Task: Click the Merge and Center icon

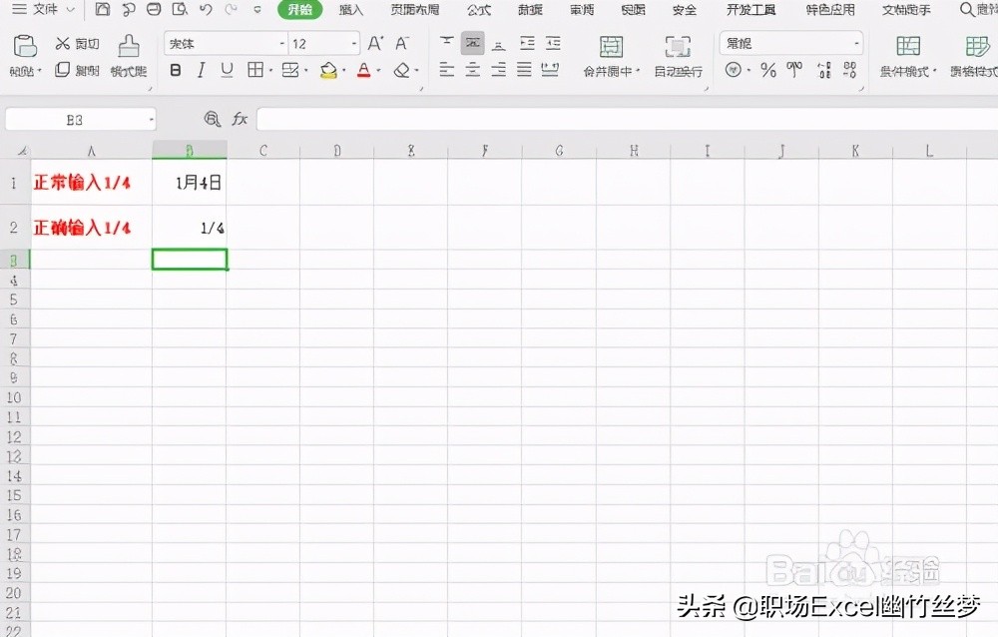Action: 611,47
